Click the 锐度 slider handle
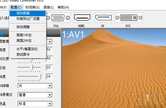The height and width of the screenshot is (108, 166). [x=40, y=77]
